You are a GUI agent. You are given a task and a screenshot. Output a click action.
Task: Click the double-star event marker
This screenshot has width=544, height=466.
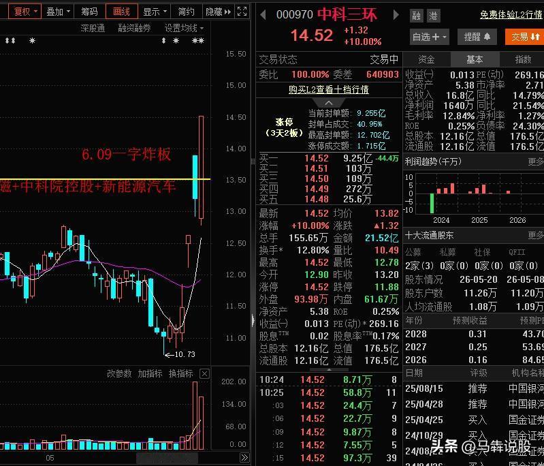(x=197, y=41)
